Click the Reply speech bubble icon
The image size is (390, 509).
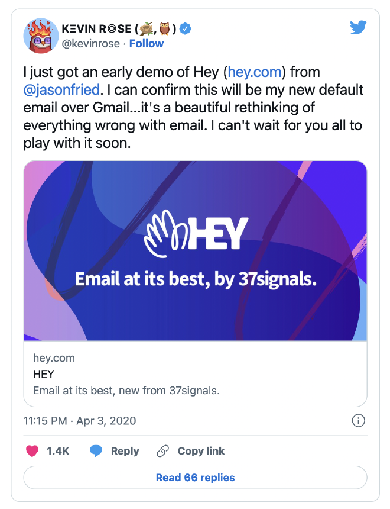96,451
